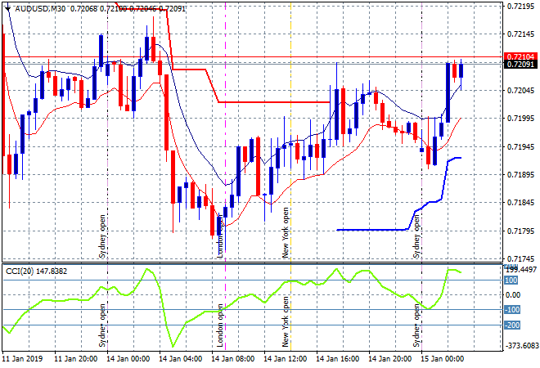This screenshot has height=368, width=540.
Task: Select the black 0.72091 current price tag
Action: point(520,64)
